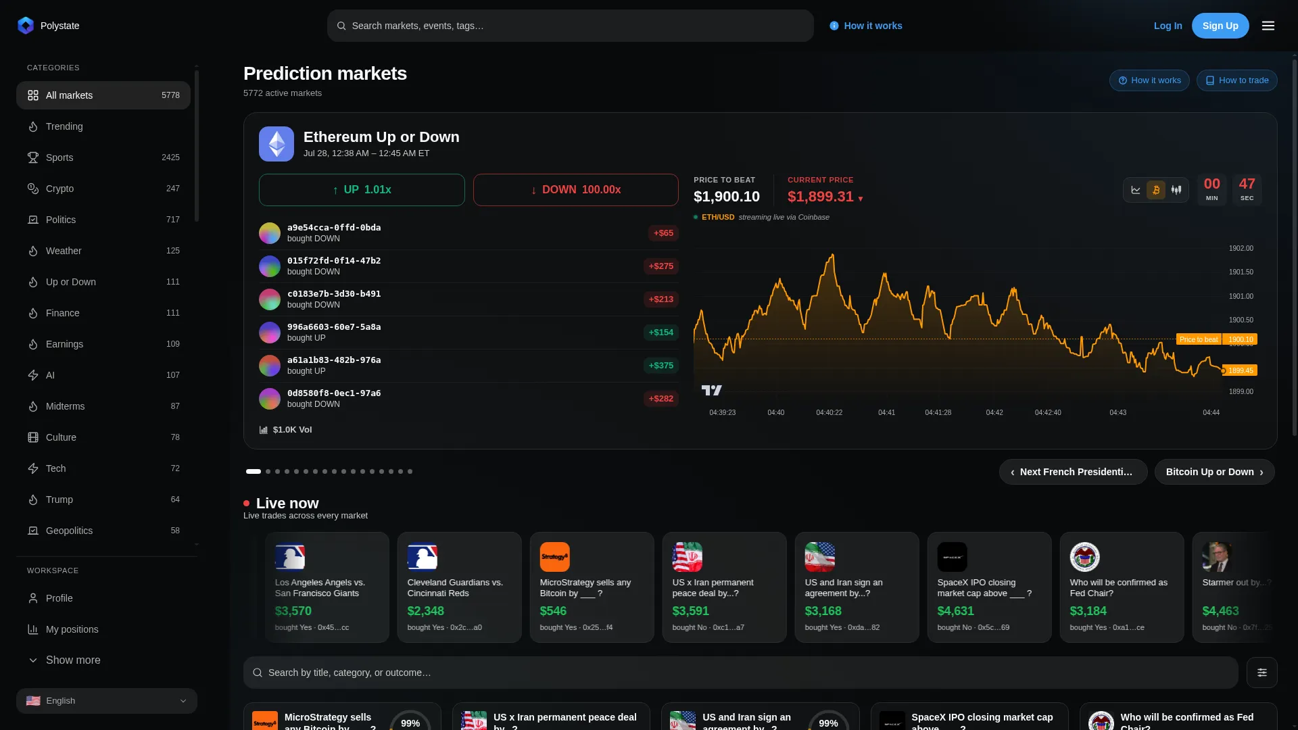1298x730 pixels.
Task: Choose the UP 1.01x outcome
Action: 362,190
